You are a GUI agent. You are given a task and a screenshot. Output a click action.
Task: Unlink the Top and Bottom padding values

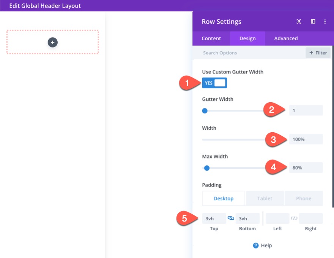click(x=231, y=218)
